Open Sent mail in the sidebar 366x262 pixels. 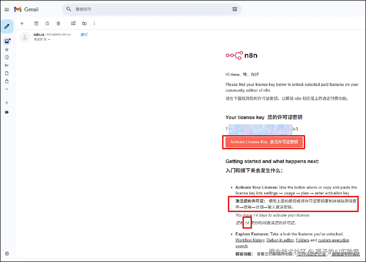tap(7, 65)
